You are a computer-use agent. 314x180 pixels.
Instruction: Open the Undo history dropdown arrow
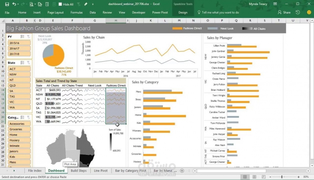(x=18, y=4)
